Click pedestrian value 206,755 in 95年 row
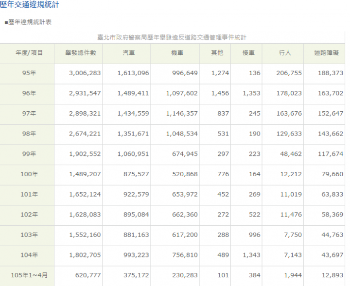350x286 pixels. [289, 73]
